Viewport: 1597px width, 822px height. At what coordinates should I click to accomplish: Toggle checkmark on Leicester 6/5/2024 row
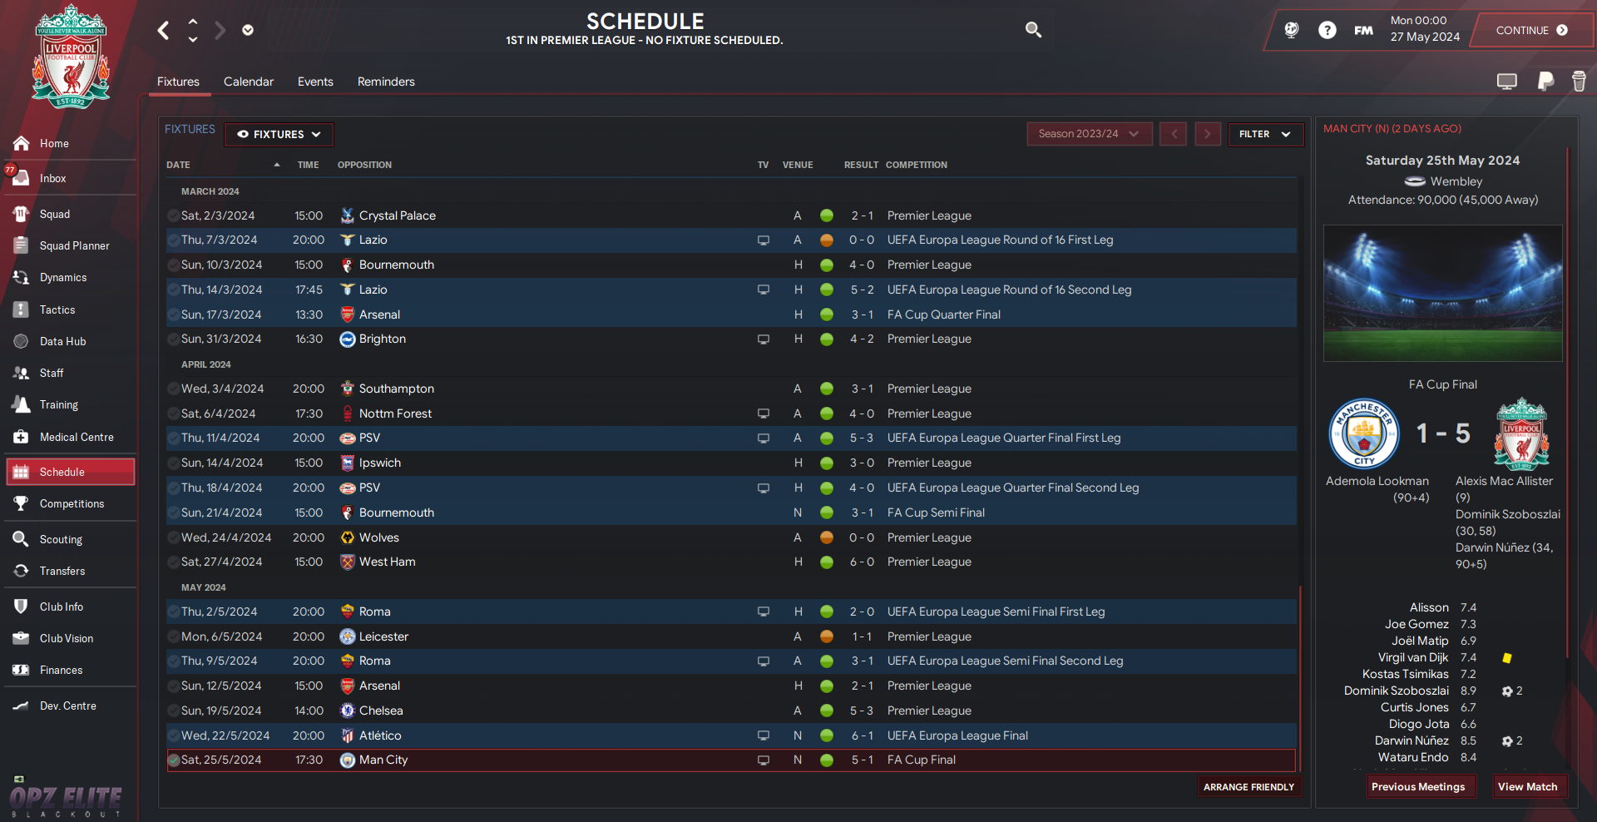[x=174, y=636]
